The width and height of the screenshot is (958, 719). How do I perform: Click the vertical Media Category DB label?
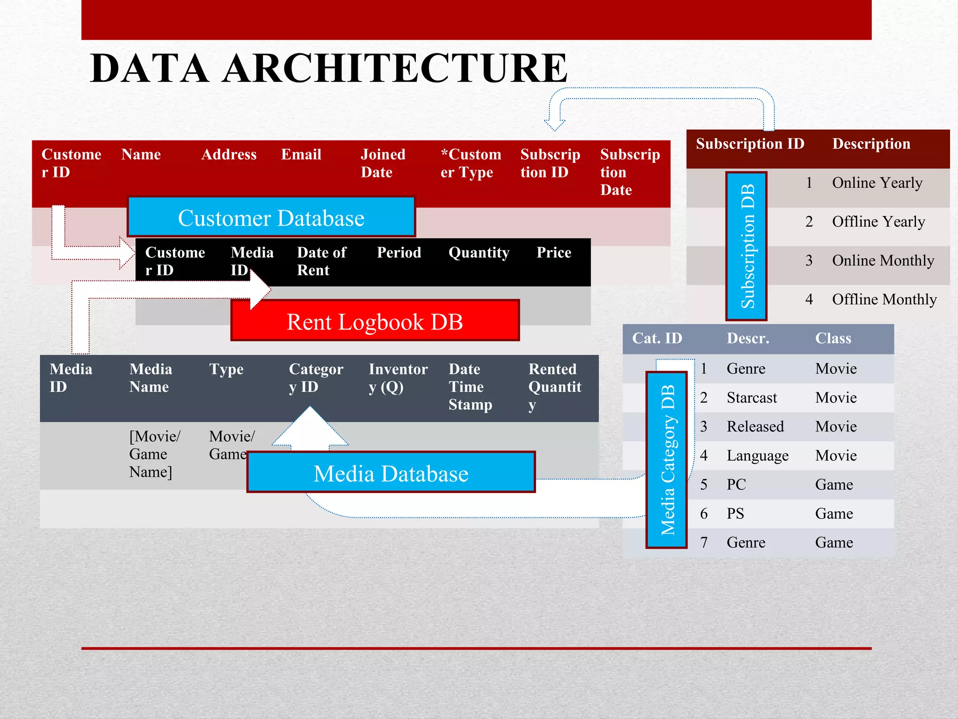click(667, 460)
